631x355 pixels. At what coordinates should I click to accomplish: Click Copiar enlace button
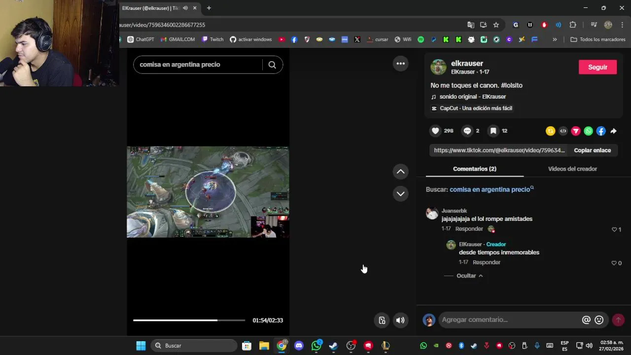[x=592, y=150]
